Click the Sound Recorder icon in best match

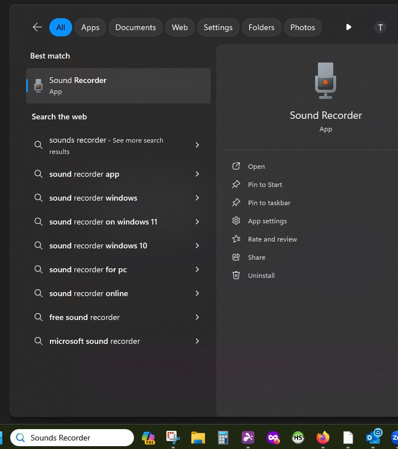[x=39, y=86]
